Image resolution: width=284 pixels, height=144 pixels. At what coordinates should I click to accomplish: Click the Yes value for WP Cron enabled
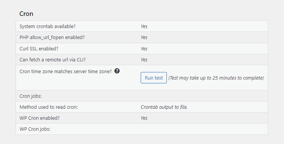coord(144,118)
